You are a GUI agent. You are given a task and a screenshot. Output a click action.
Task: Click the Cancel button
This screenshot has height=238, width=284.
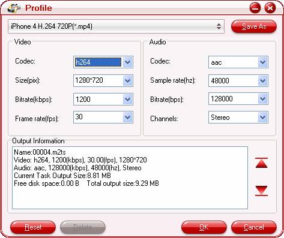(x=254, y=227)
